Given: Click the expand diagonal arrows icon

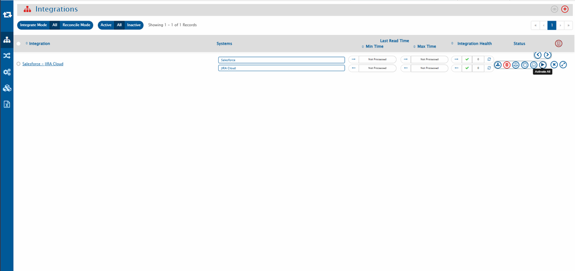Looking at the screenshot, I should coord(563,65).
